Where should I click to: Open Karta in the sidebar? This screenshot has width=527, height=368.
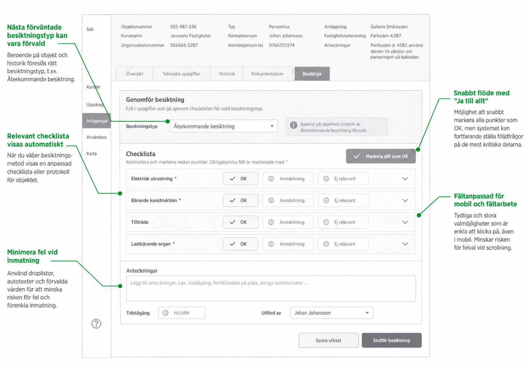tap(91, 153)
